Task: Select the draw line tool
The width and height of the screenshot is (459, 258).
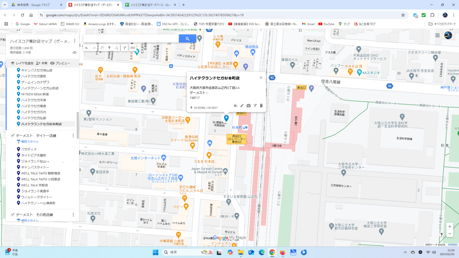Action: coord(117,48)
